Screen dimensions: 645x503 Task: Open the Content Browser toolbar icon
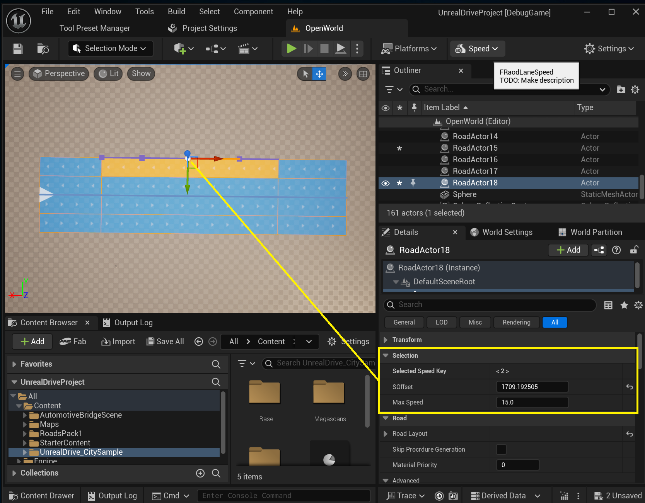(x=43, y=49)
